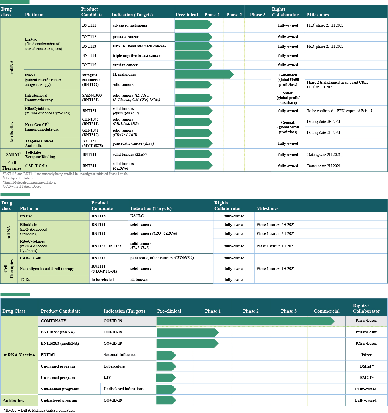Select the Genentech global 50:50 collaborator cell
The height and width of the screenshot is (413, 388).
point(288,80)
